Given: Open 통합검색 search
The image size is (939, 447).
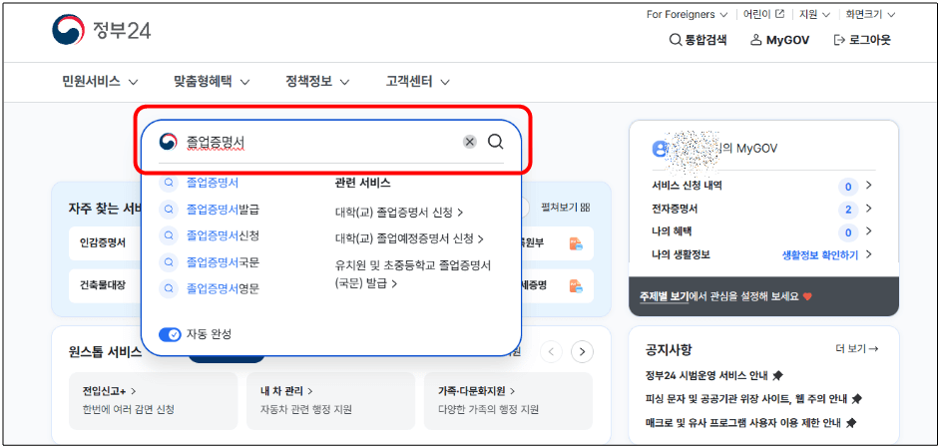Looking at the screenshot, I should point(698,40).
